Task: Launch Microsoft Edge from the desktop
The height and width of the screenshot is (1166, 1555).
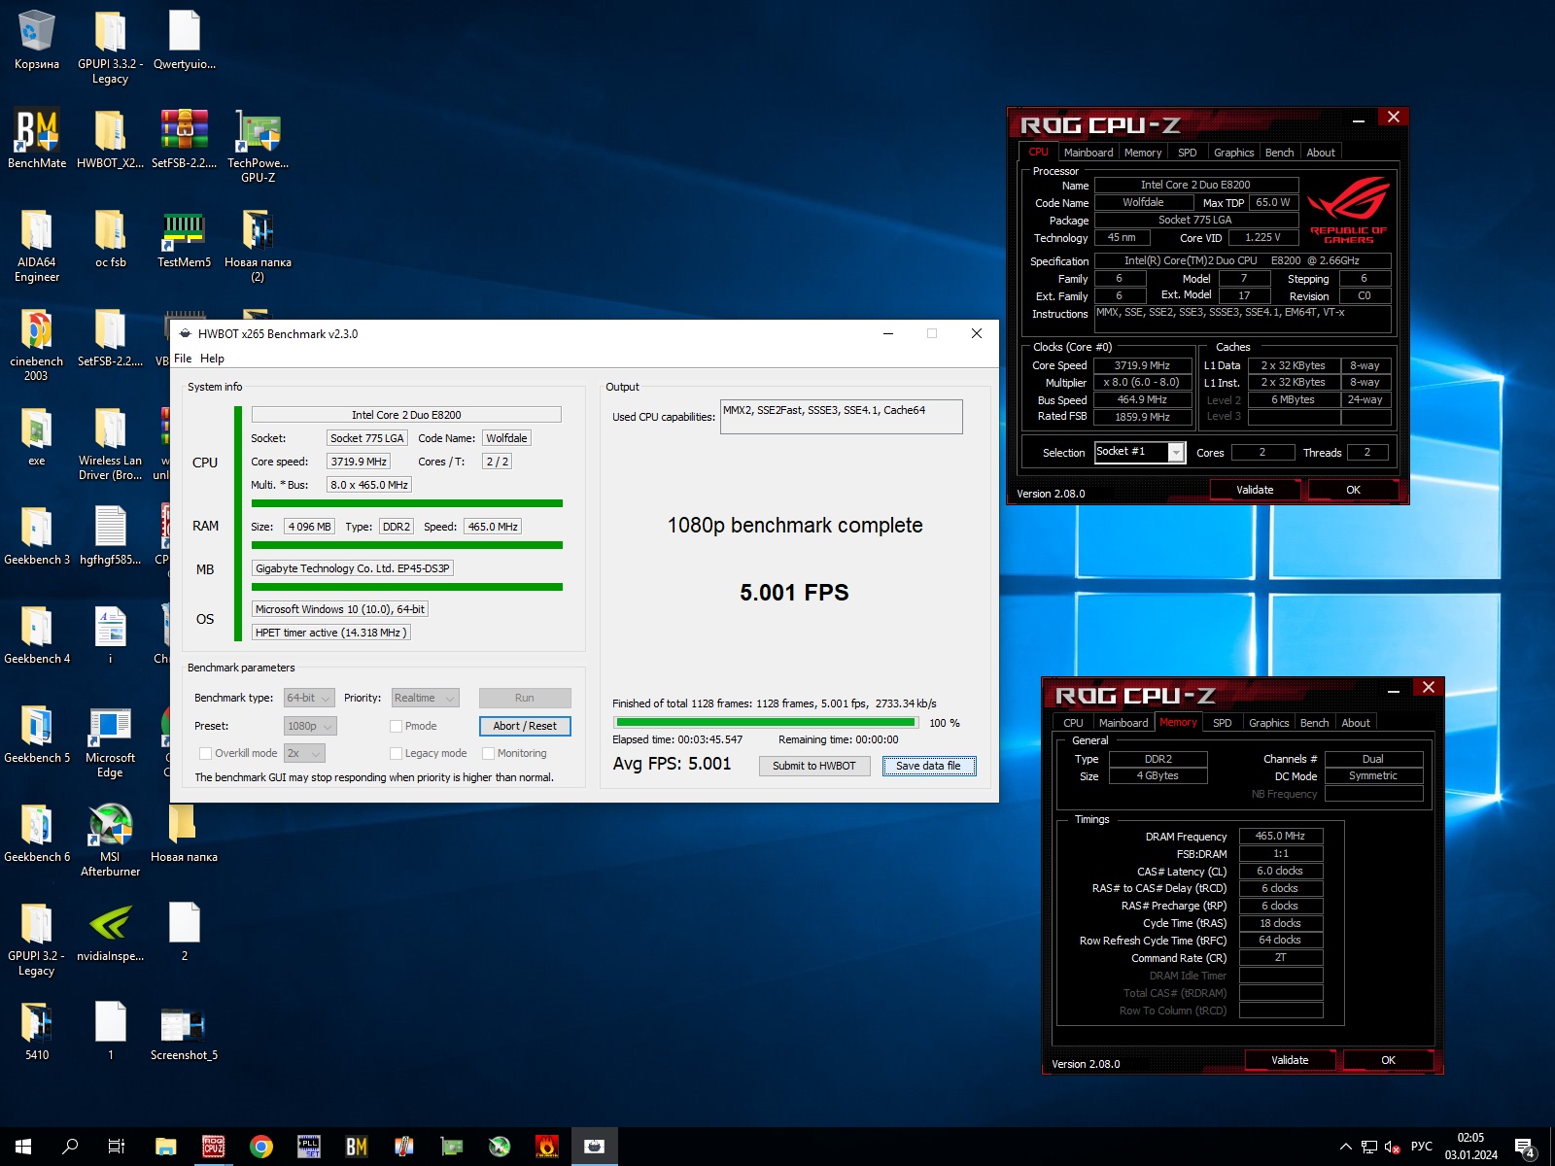Action: click(x=110, y=741)
